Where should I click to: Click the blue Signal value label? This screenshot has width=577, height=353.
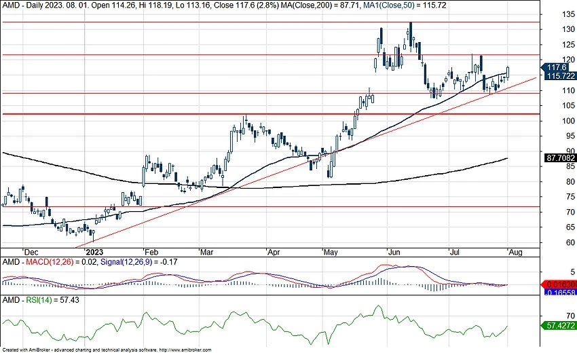tap(560, 293)
